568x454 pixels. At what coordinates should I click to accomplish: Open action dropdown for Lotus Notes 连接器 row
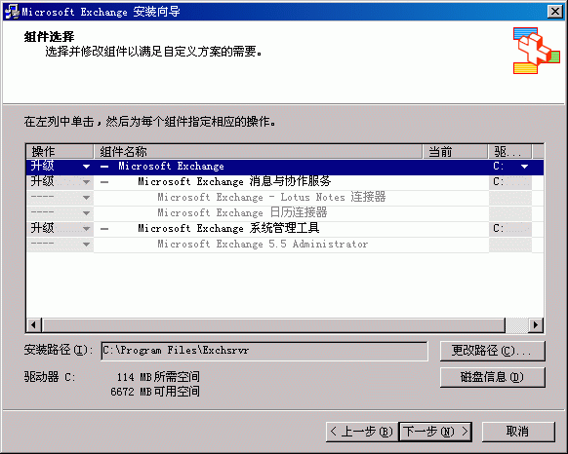pyautogui.click(x=86, y=198)
